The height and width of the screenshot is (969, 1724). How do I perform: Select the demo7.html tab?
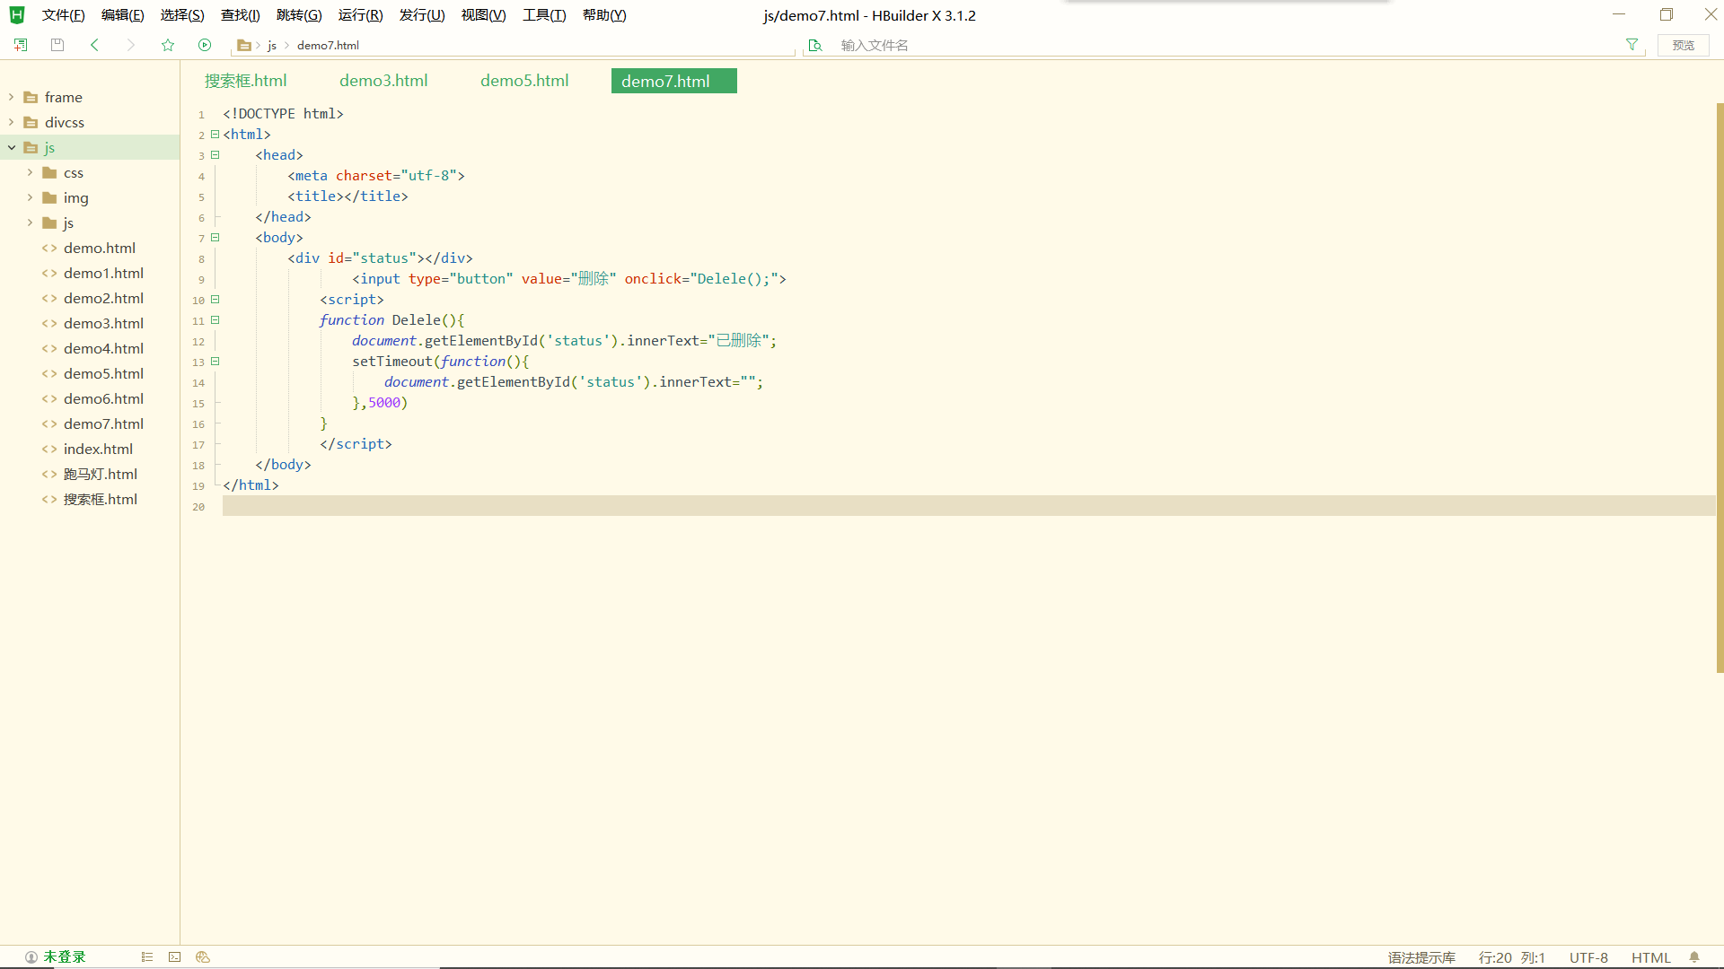click(x=673, y=81)
